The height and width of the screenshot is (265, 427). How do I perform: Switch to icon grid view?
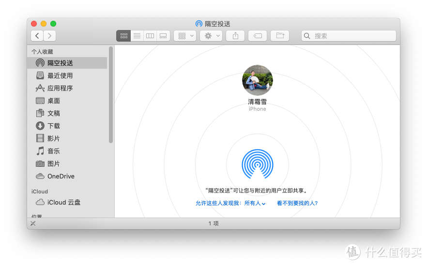click(x=123, y=36)
